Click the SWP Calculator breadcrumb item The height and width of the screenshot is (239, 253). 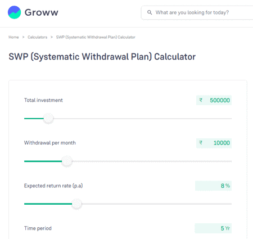tap(96, 37)
